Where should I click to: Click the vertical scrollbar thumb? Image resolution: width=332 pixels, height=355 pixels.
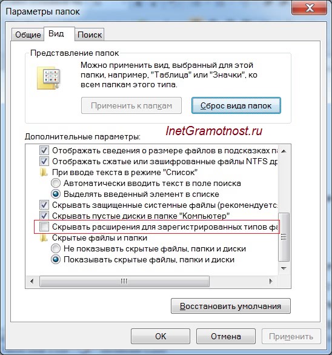click(x=284, y=237)
